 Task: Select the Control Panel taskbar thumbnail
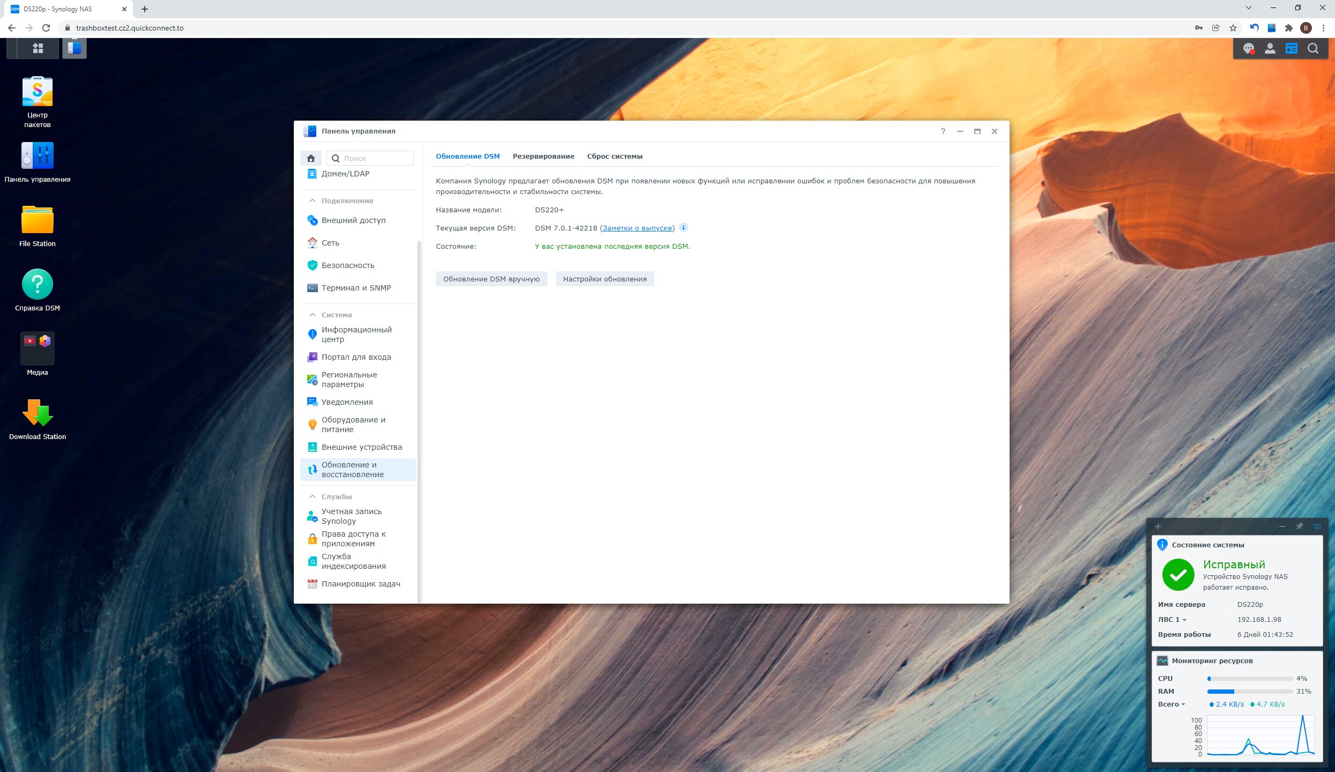click(75, 48)
